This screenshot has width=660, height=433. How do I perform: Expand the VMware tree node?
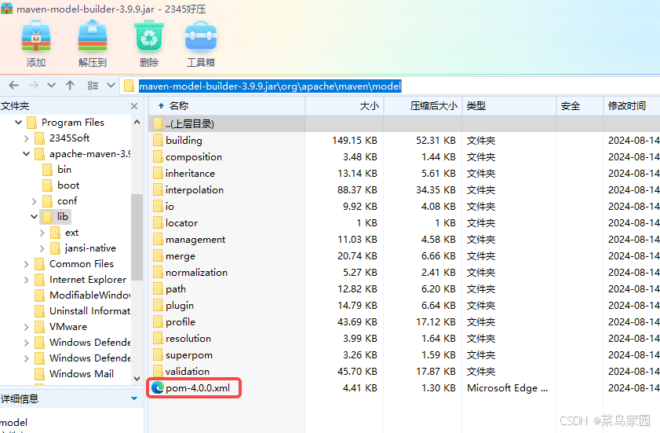tap(26, 327)
